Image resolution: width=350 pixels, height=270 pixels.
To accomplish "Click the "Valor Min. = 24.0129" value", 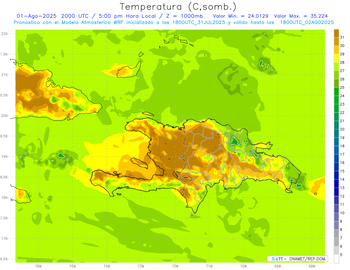I will pos(241,16).
